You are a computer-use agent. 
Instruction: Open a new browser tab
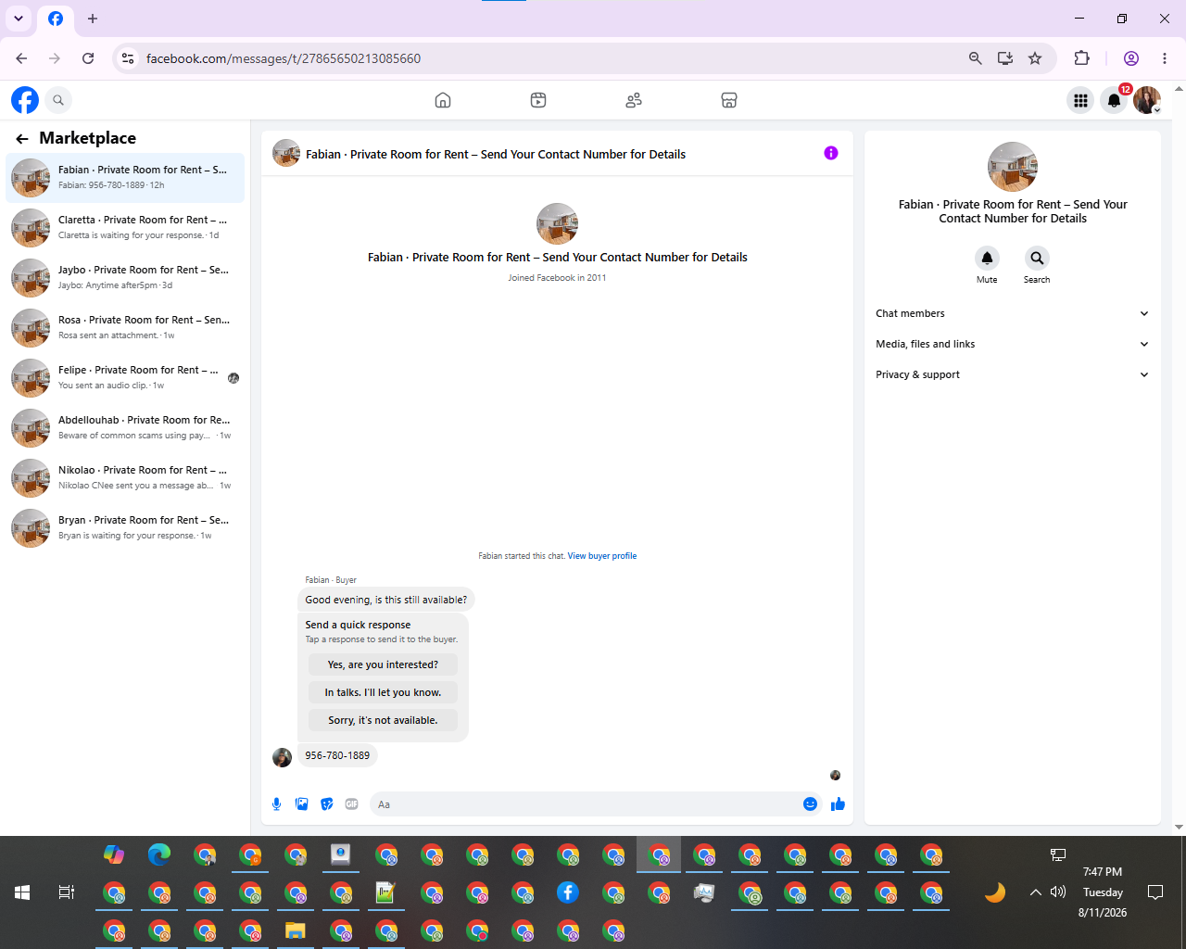[x=93, y=19]
